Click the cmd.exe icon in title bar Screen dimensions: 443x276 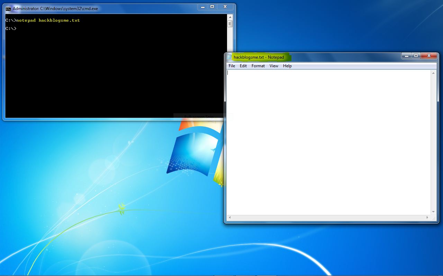click(x=8, y=9)
